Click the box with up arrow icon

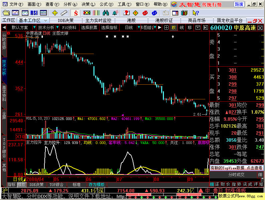coord(198,28)
